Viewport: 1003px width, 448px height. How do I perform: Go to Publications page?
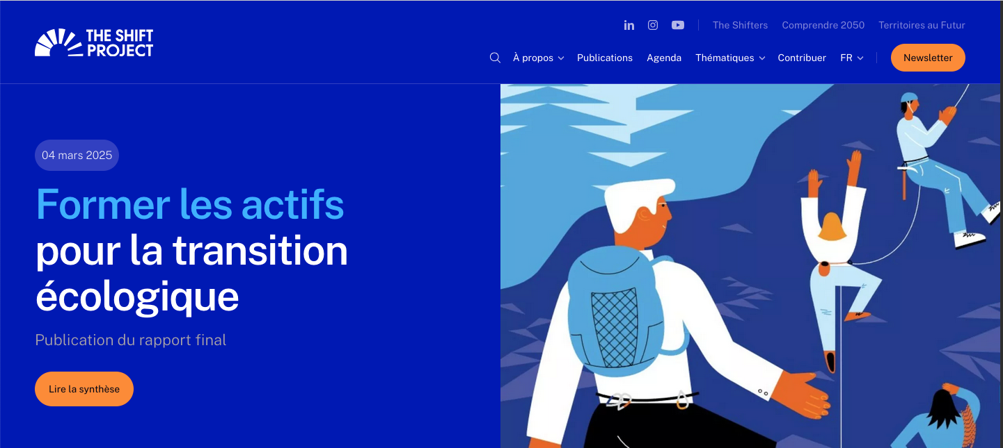point(605,58)
